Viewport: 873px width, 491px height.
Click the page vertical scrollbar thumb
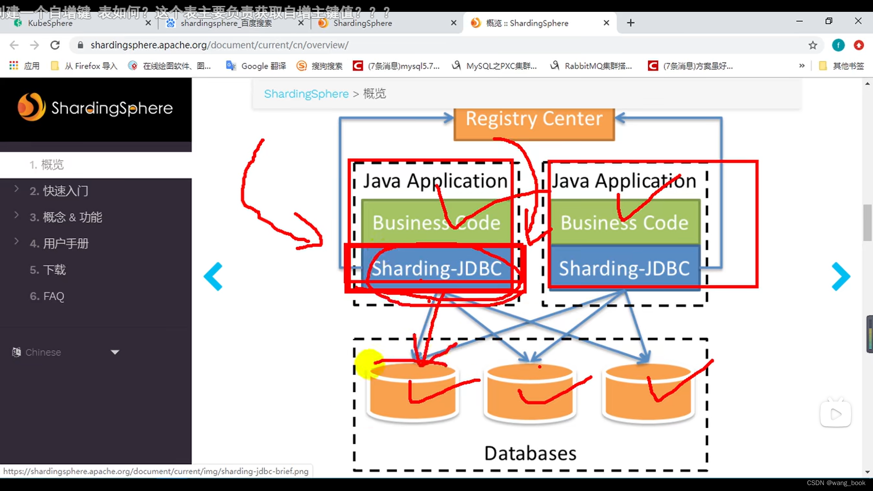[868, 223]
